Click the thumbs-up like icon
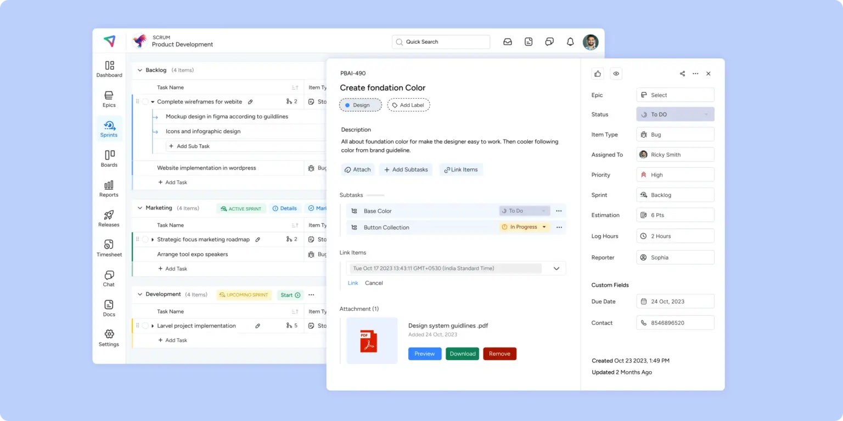 coord(598,73)
